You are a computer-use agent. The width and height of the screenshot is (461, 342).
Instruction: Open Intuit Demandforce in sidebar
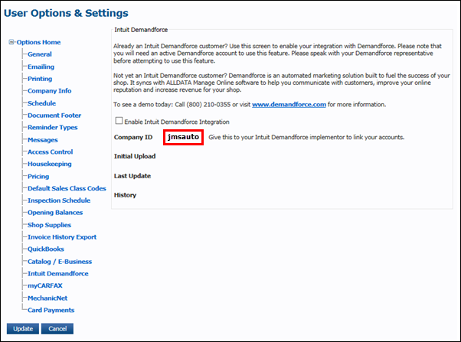click(x=58, y=274)
